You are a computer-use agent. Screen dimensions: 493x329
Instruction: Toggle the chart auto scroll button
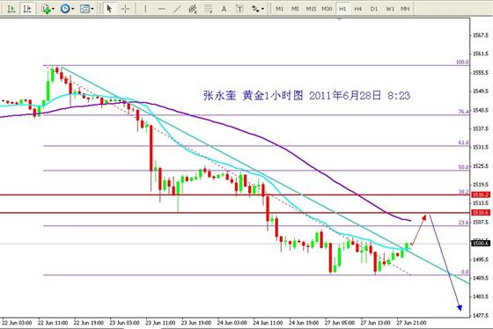11,9
